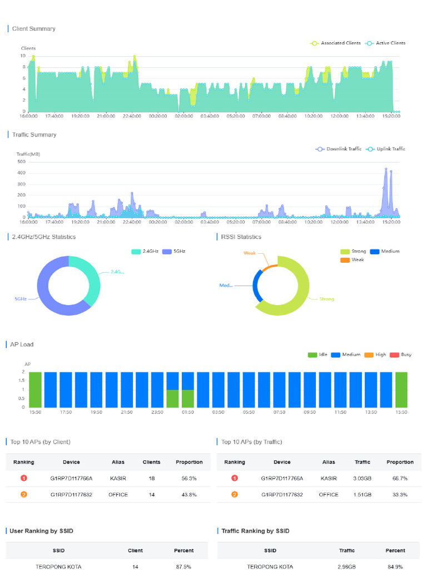Toggle the High AP Load legend
427x570 pixels.
pos(375,355)
